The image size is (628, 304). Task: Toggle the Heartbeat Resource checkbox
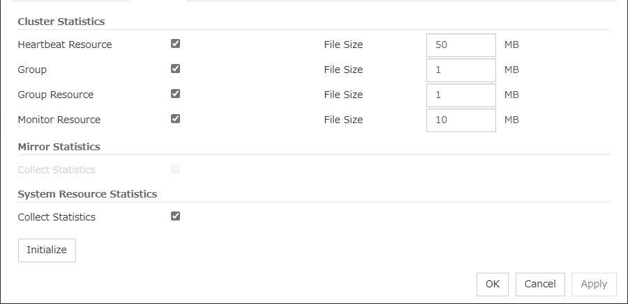pos(175,43)
